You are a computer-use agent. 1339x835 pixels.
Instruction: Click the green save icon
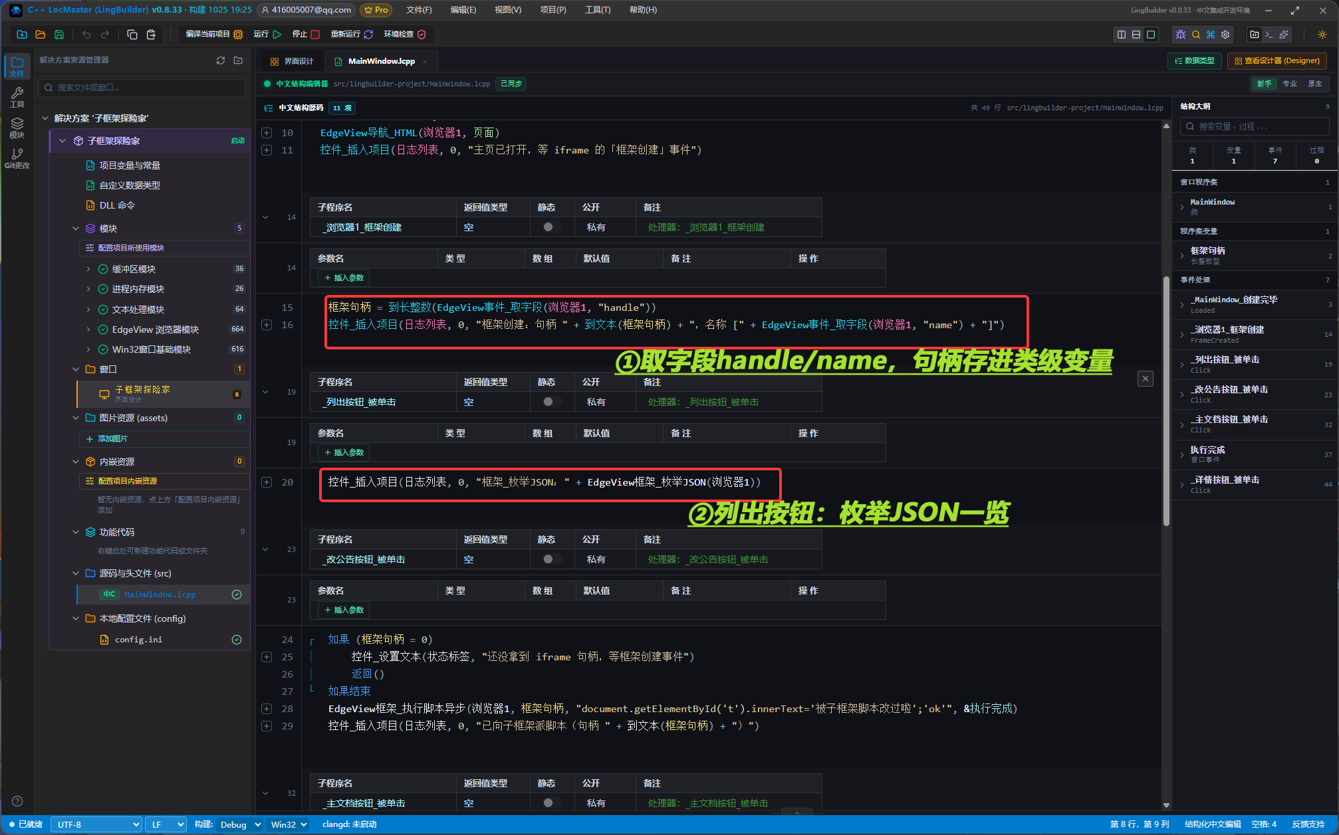[x=59, y=35]
